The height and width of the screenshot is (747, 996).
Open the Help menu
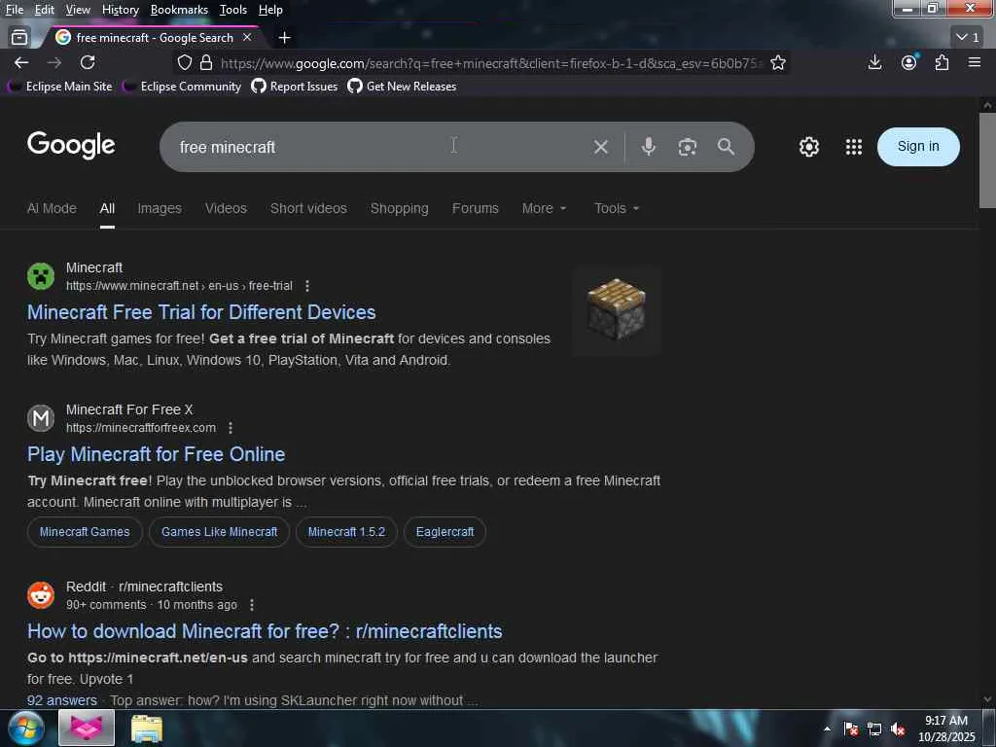tap(270, 10)
